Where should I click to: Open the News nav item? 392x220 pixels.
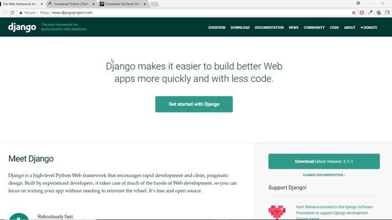[293, 28]
